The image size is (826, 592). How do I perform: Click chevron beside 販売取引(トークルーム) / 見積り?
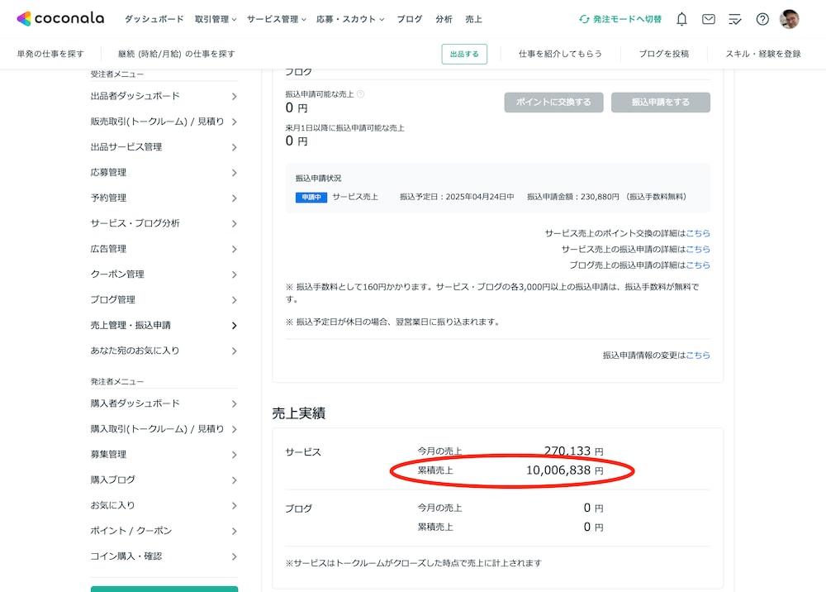tap(234, 122)
